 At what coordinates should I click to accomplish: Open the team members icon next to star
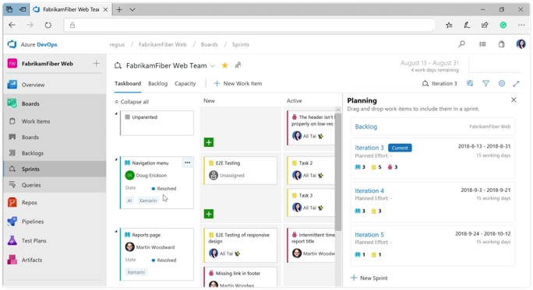(238, 65)
